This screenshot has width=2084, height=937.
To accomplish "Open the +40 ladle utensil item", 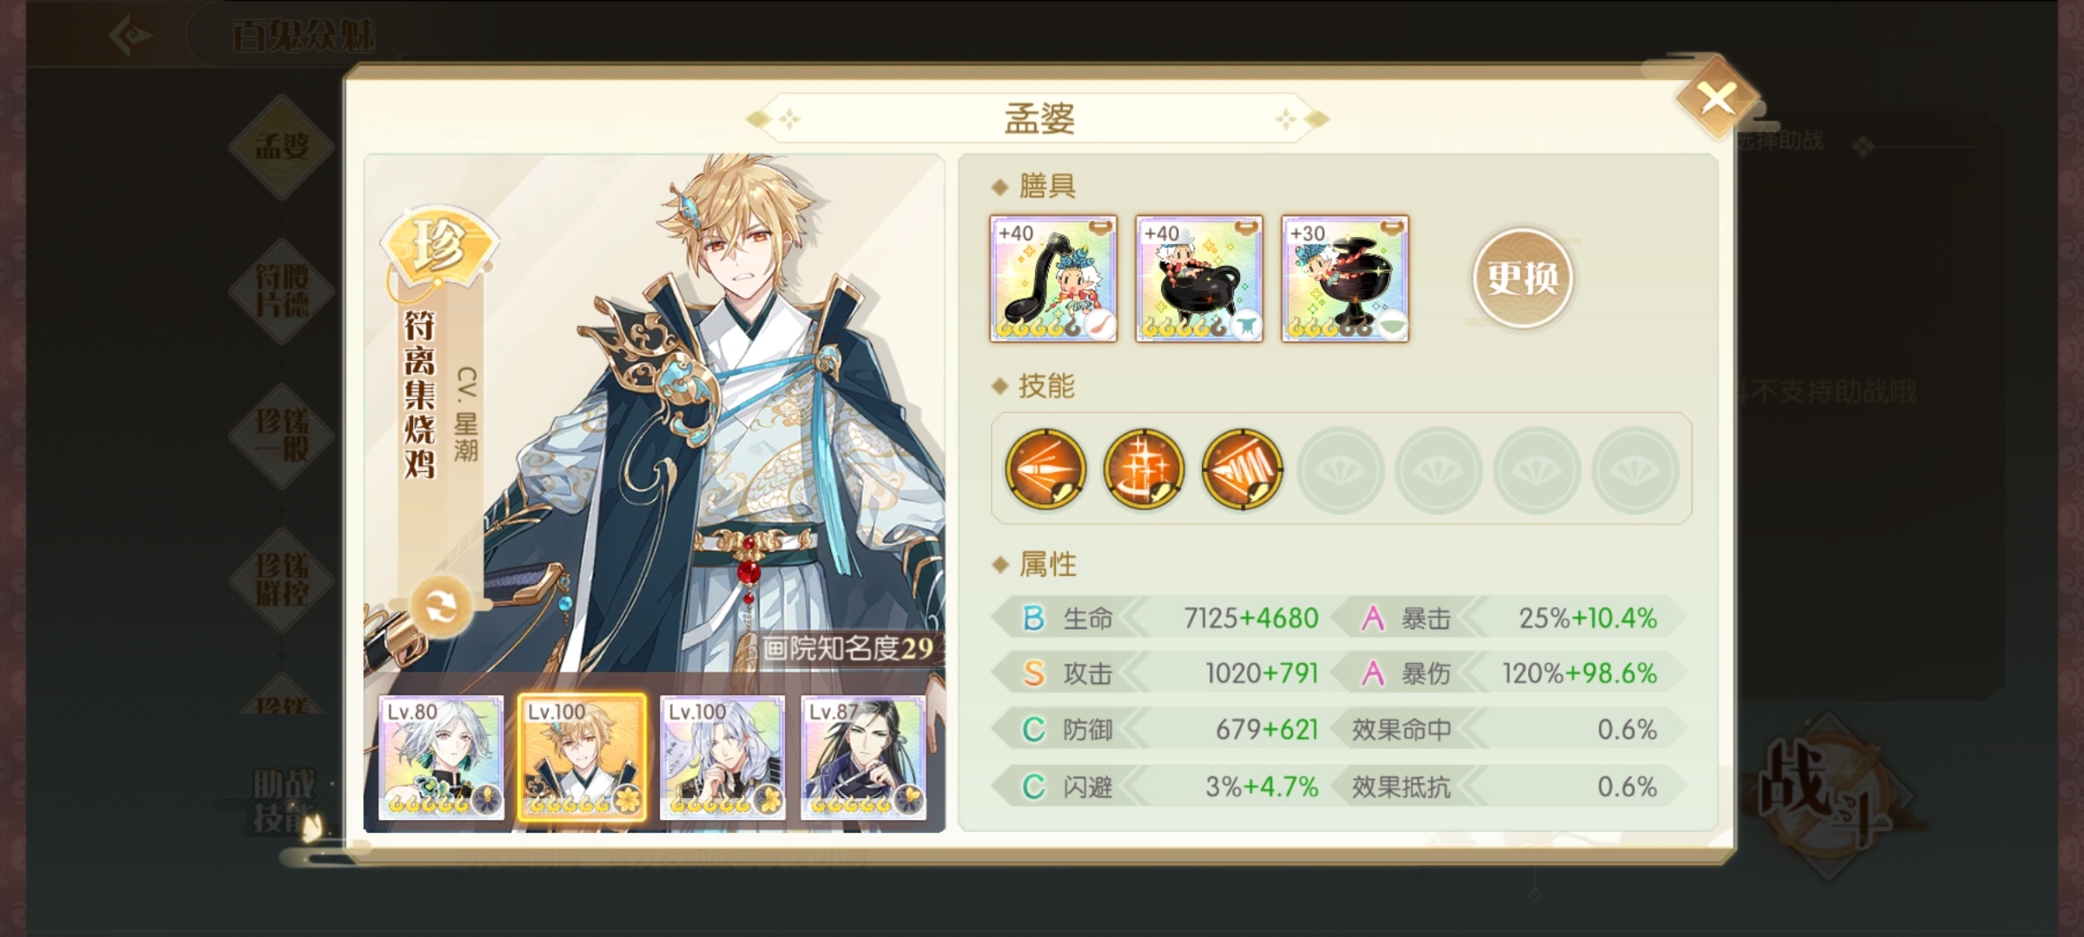I will pos(1053,278).
